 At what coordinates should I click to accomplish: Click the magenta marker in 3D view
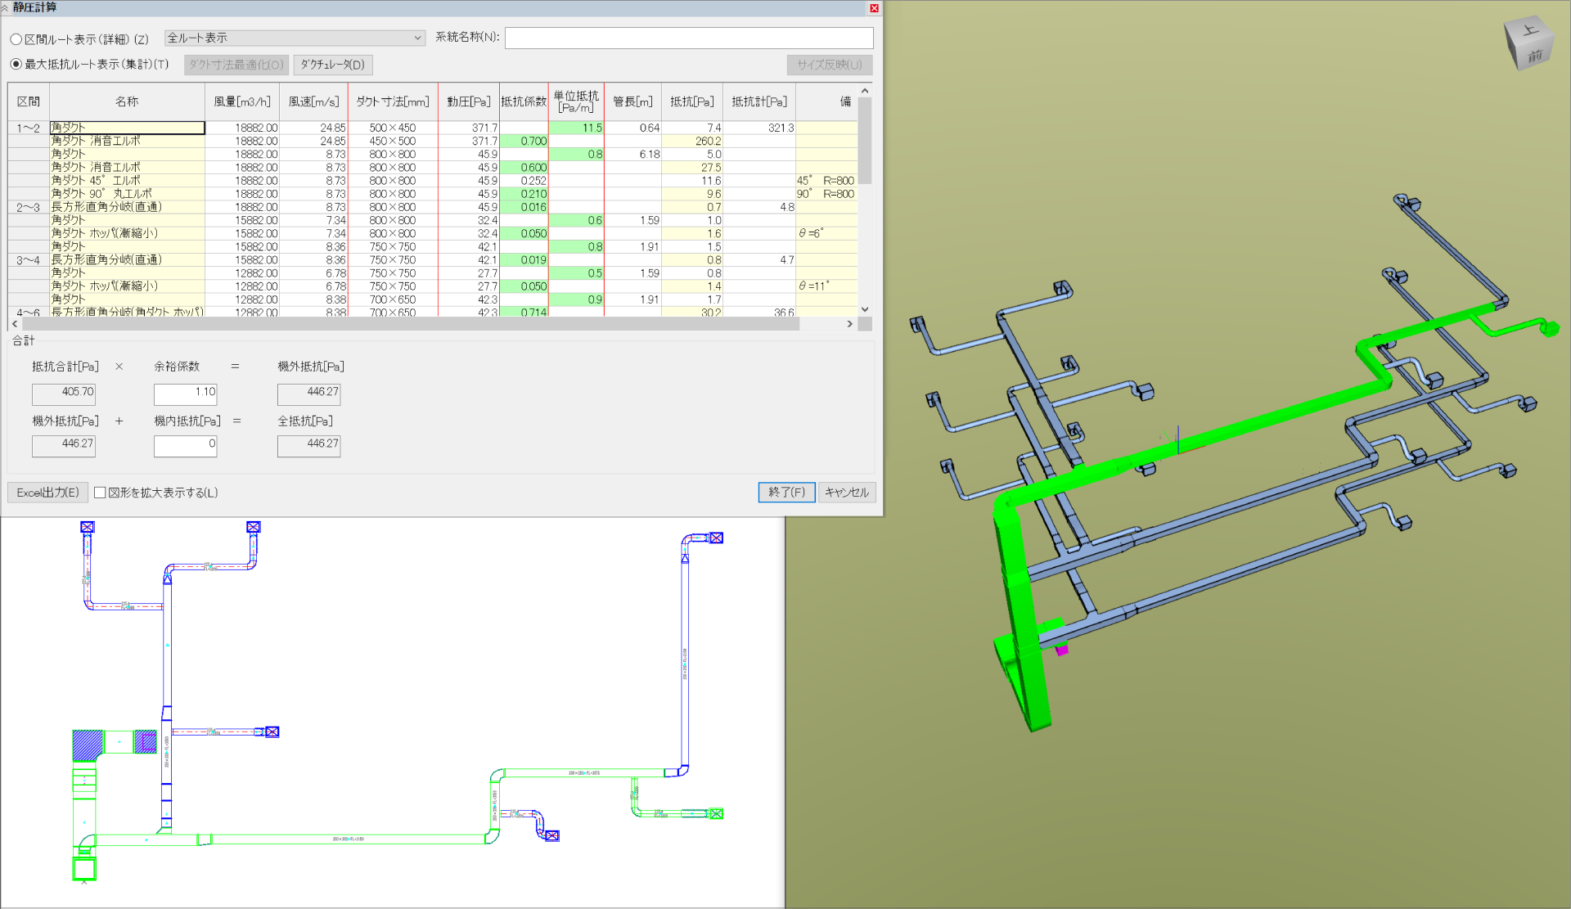pyautogui.click(x=1061, y=650)
